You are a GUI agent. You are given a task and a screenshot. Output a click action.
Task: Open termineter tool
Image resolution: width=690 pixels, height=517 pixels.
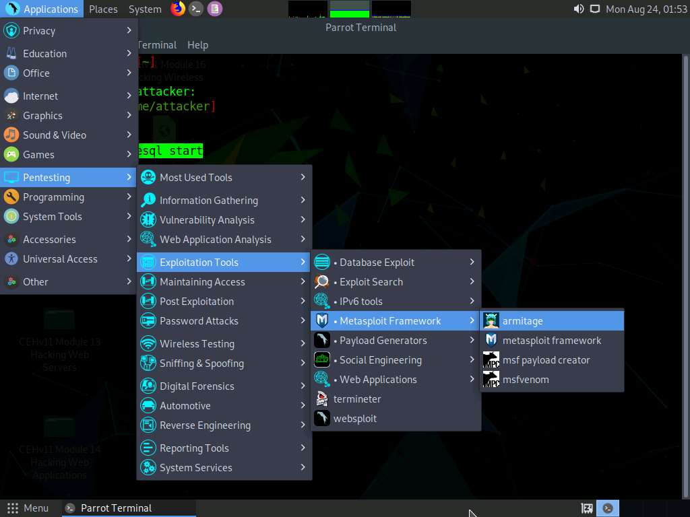396,399
